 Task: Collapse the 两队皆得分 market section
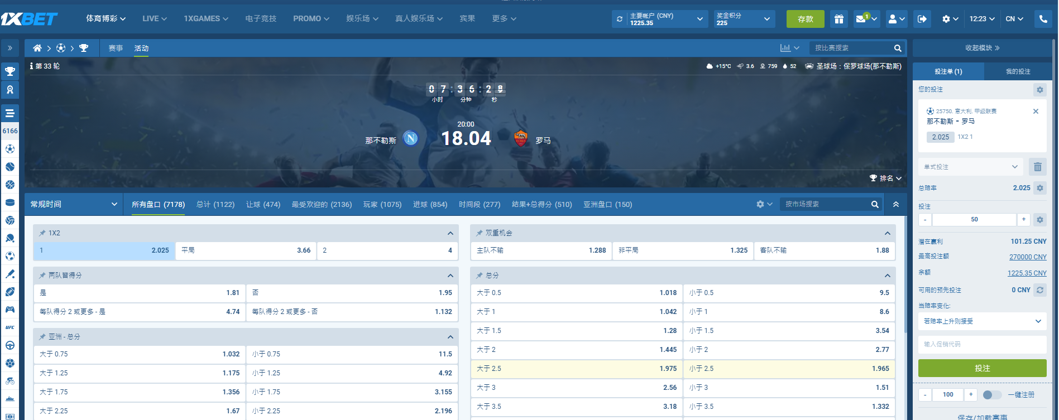click(x=450, y=276)
